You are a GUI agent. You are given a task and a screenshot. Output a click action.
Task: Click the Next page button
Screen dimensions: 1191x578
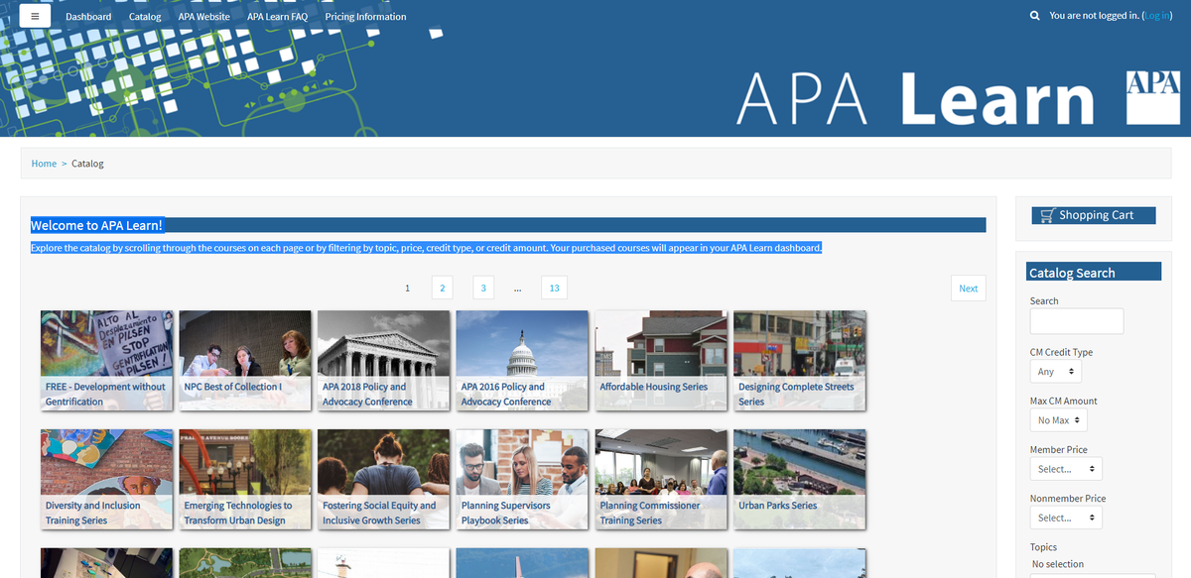pyautogui.click(x=969, y=289)
